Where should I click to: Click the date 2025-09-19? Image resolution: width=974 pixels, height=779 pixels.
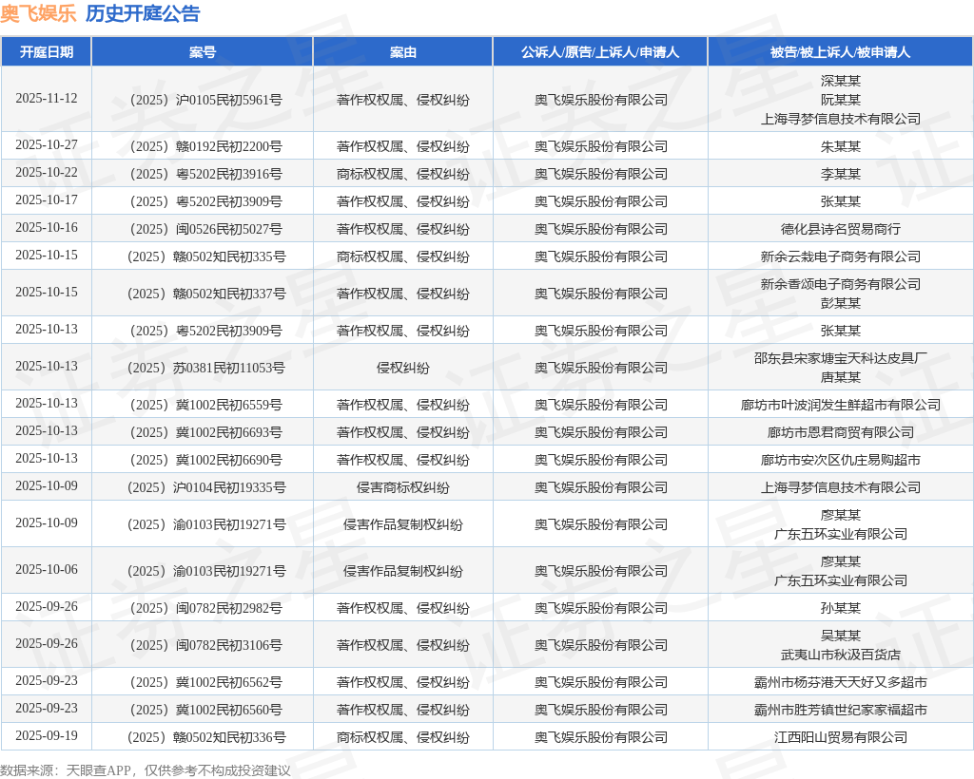[47, 735]
